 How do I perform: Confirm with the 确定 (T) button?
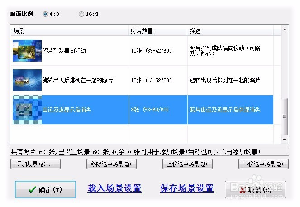click(x=46, y=190)
